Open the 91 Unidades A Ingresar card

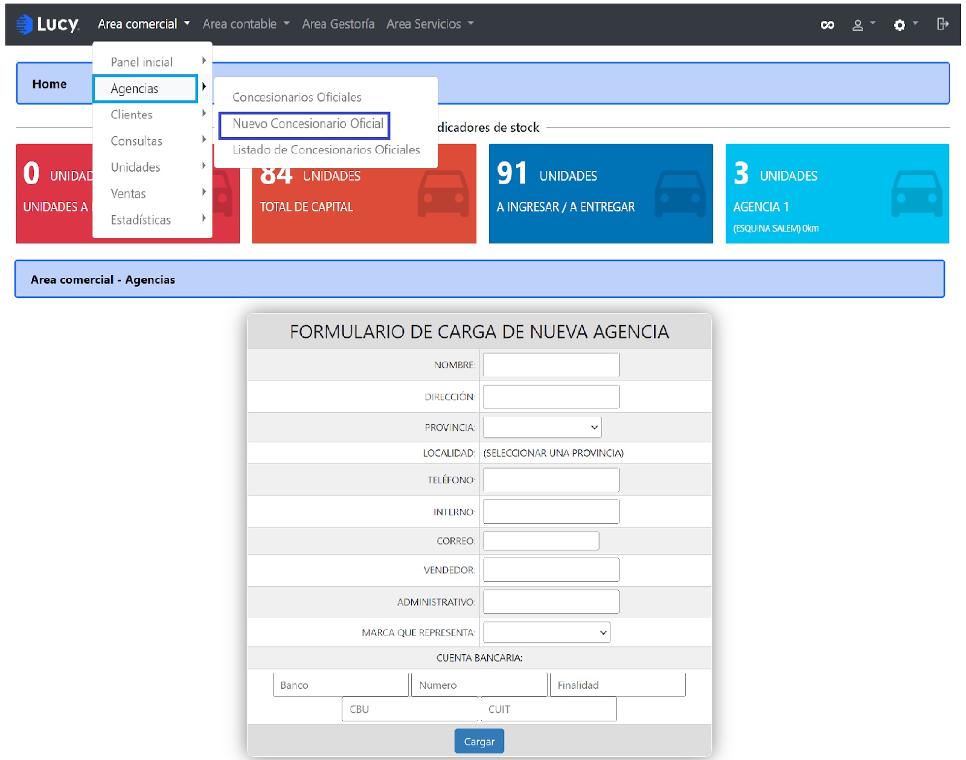point(601,193)
